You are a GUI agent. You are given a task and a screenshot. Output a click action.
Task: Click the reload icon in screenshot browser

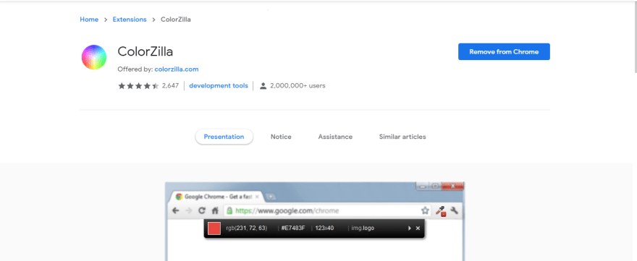(x=201, y=210)
